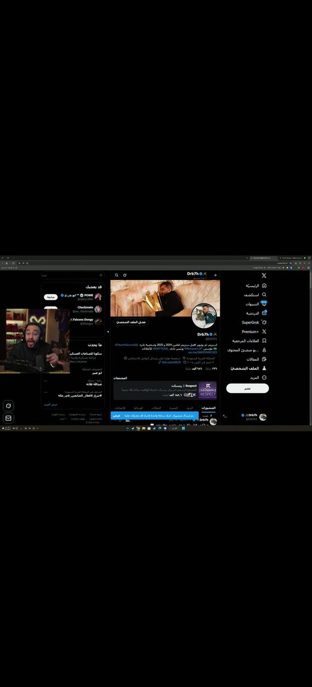Open SuperGrok from the sidebar

point(254,322)
